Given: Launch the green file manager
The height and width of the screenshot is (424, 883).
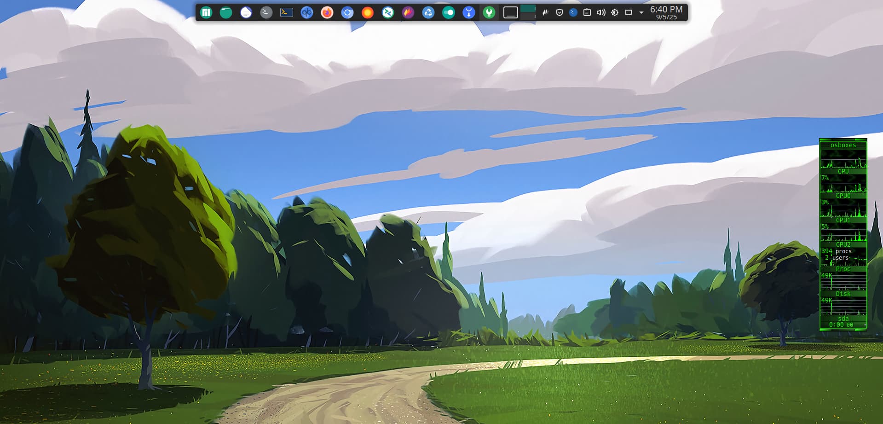Looking at the screenshot, I should (x=226, y=12).
